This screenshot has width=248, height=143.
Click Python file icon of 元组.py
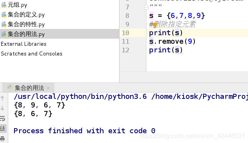[x=4, y=5]
